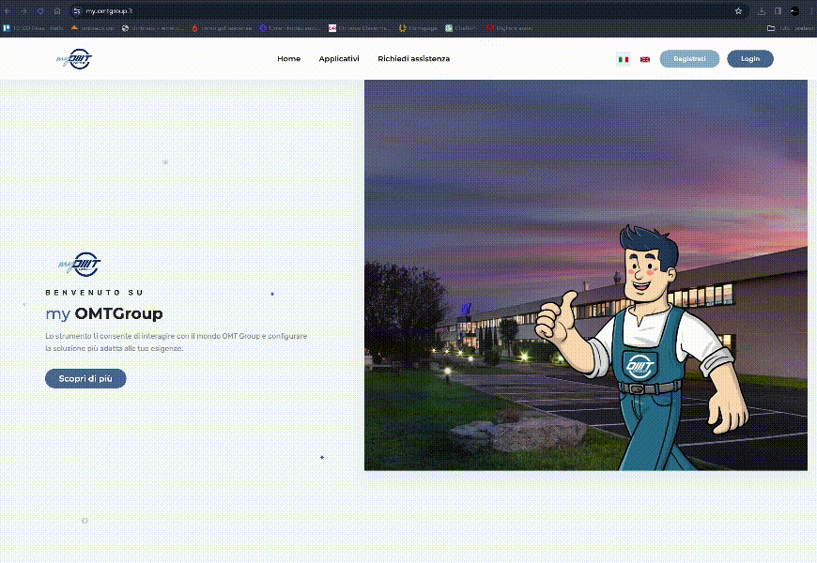Click the browser forward arrow

24,11
